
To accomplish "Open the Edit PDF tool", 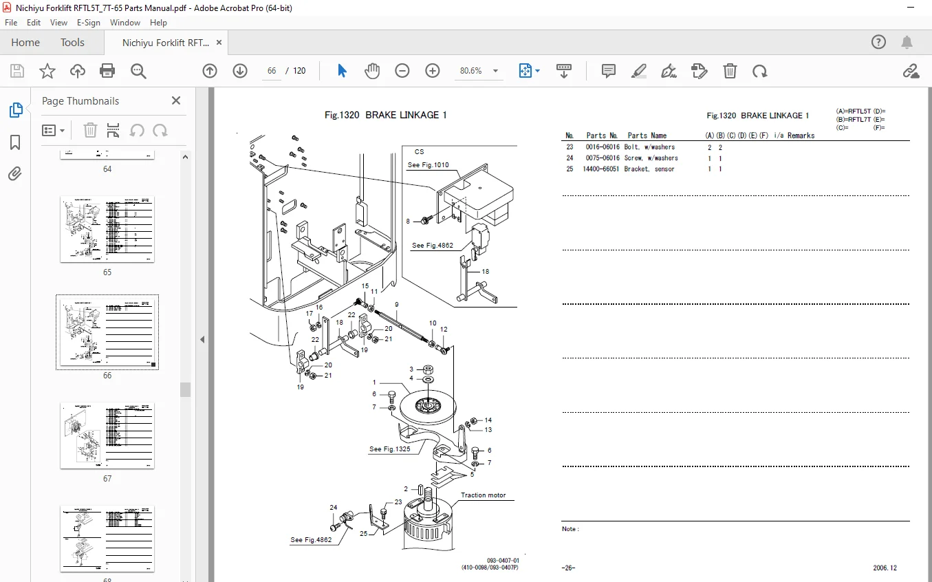I will pyautogui.click(x=700, y=71).
